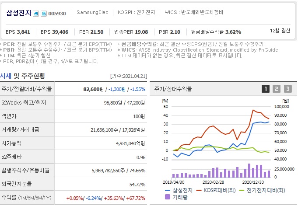Select 액면가 value 100원

coord(139,116)
